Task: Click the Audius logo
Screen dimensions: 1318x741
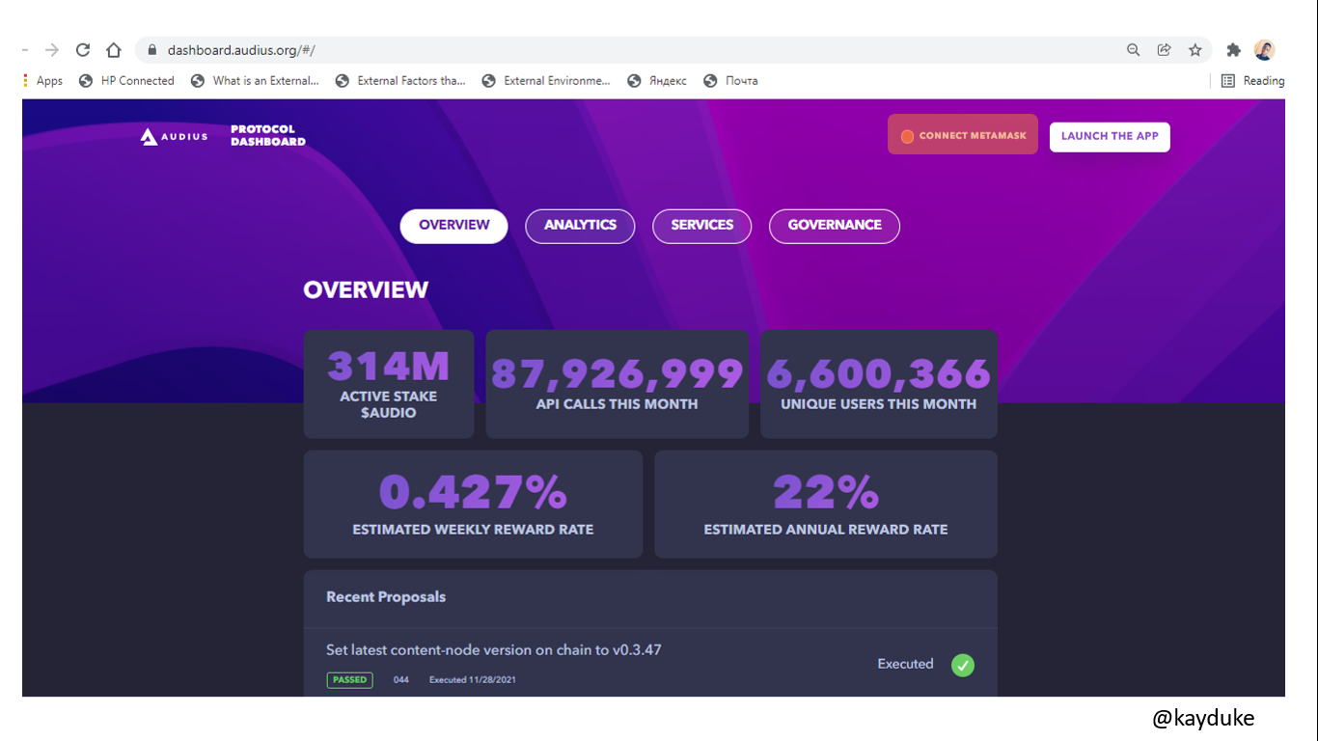Action: [x=175, y=136]
